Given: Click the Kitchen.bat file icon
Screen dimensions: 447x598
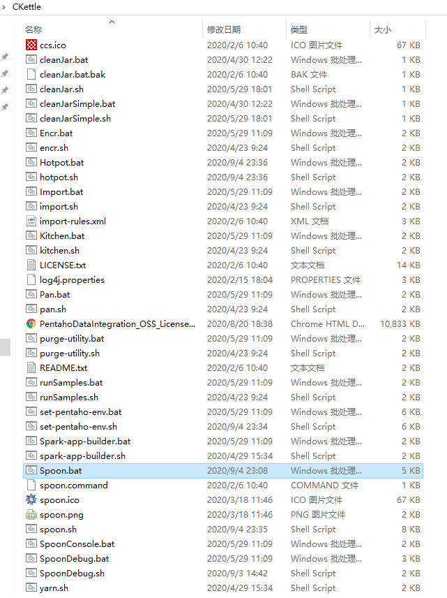Looking at the screenshot, I should pos(31,236).
